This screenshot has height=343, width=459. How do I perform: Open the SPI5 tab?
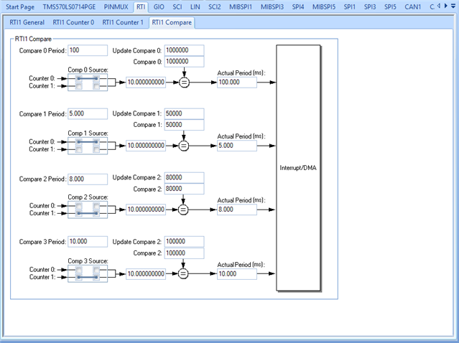tap(390, 6)
